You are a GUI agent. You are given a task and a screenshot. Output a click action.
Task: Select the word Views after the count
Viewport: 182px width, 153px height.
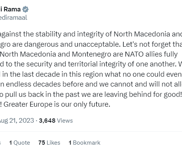(65, 121)
